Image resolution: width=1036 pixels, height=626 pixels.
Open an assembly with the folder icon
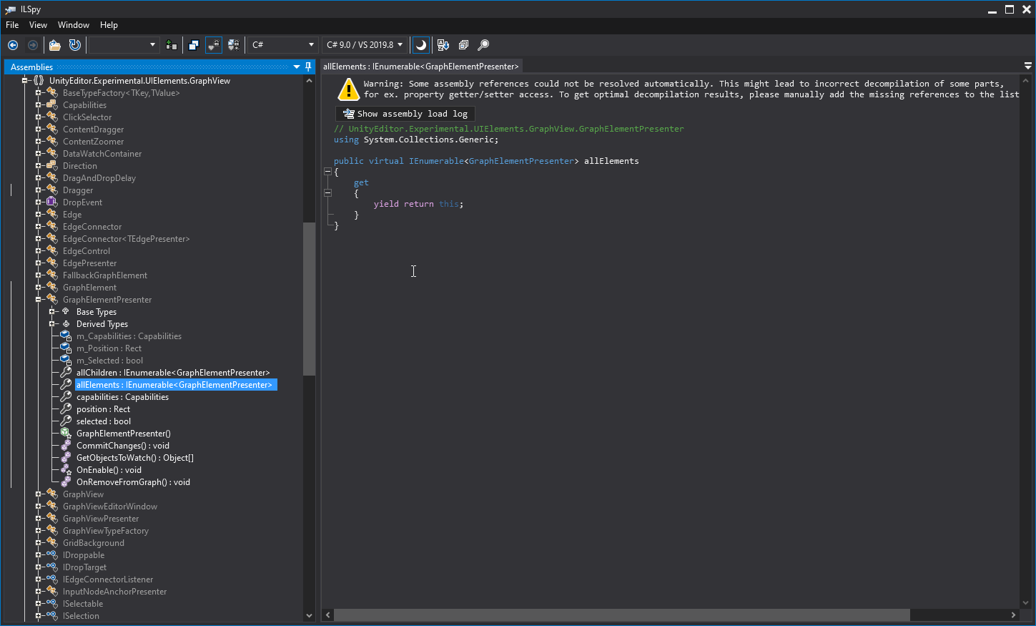(55, 44)
